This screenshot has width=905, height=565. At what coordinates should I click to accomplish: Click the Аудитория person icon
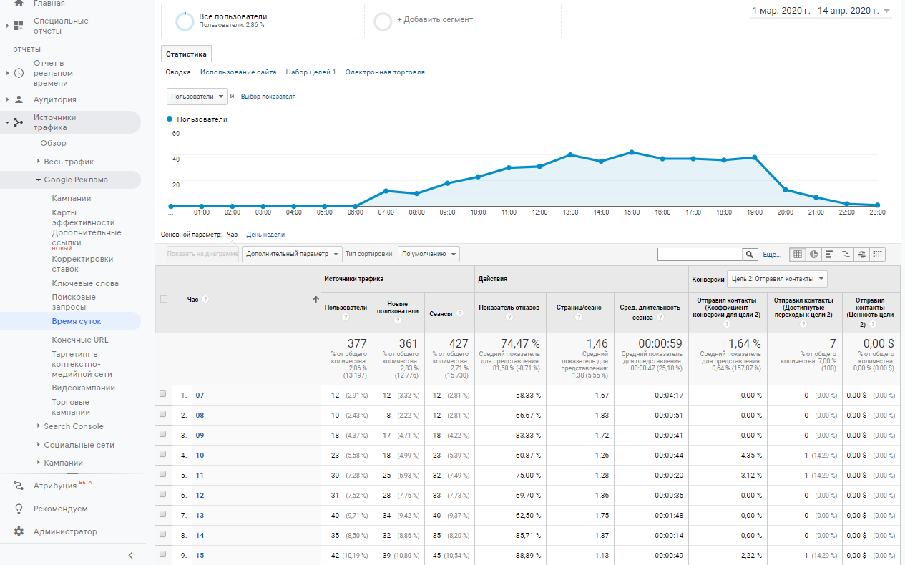pyautogui.click(x=19, y=99)
